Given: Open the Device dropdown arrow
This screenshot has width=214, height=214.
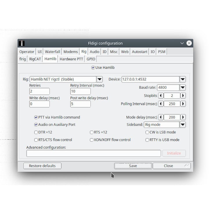Looking at the screenshot, I should [x=183, y=79].
